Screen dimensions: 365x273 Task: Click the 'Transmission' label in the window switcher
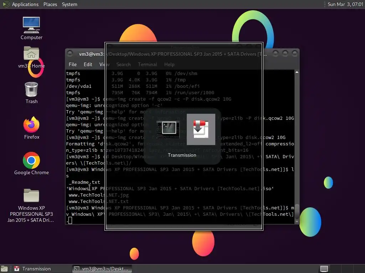(182, 155)
